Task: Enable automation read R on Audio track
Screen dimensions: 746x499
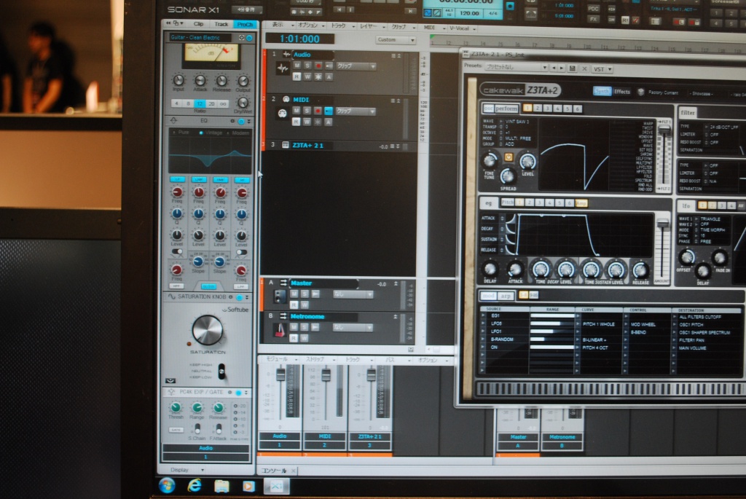Action: tap(297, 76)
